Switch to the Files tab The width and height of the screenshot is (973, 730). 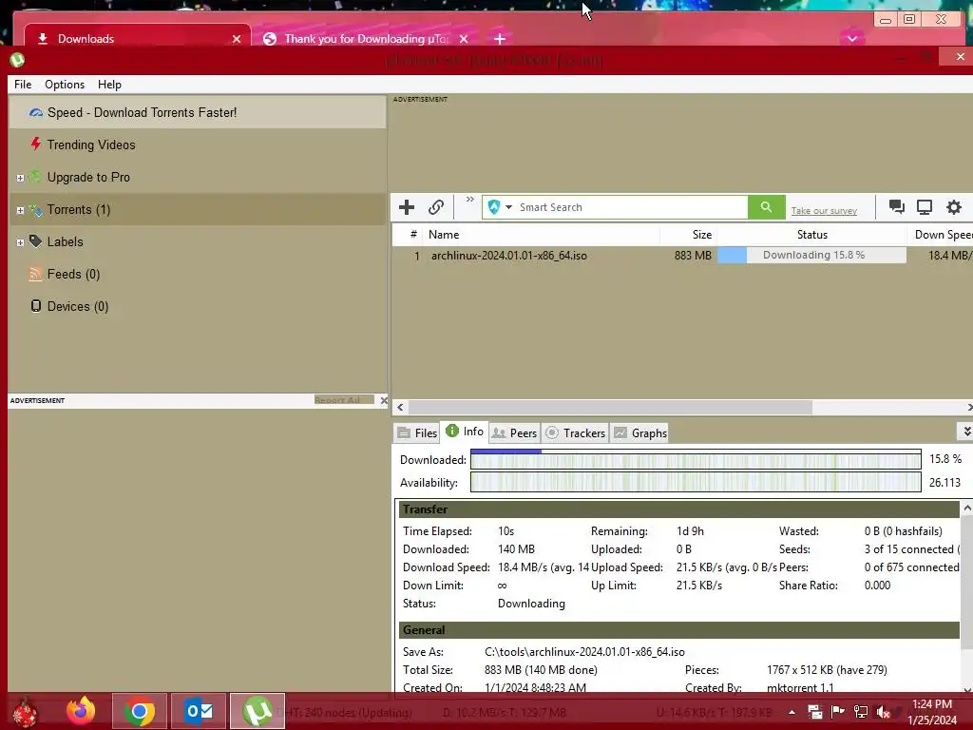pyautogui.click(x=417, y=433)
